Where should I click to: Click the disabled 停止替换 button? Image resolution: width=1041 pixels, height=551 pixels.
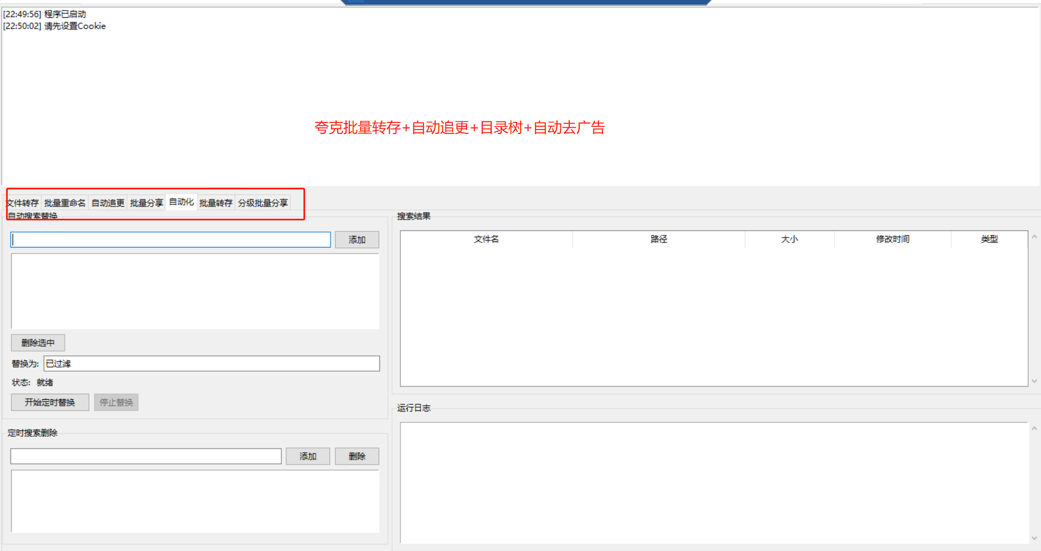tap(116, 402)
